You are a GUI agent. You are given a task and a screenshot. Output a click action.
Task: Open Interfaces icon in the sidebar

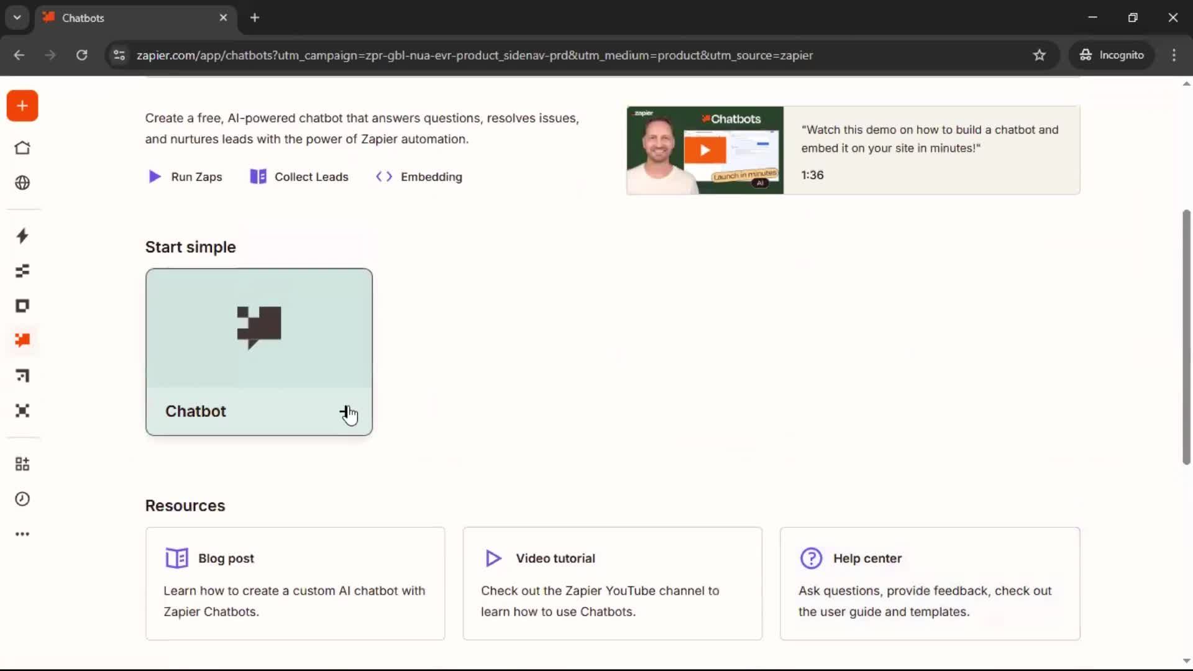pos(22,306)
